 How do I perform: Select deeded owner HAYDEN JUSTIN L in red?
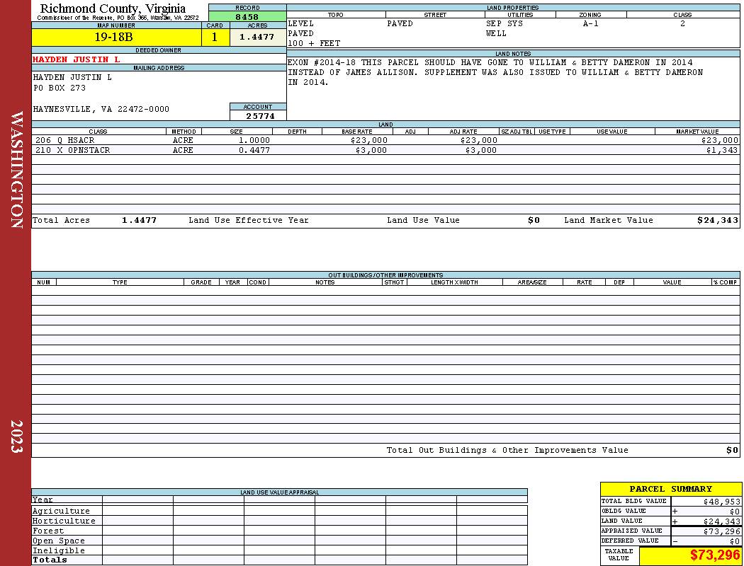coord(77,59)
